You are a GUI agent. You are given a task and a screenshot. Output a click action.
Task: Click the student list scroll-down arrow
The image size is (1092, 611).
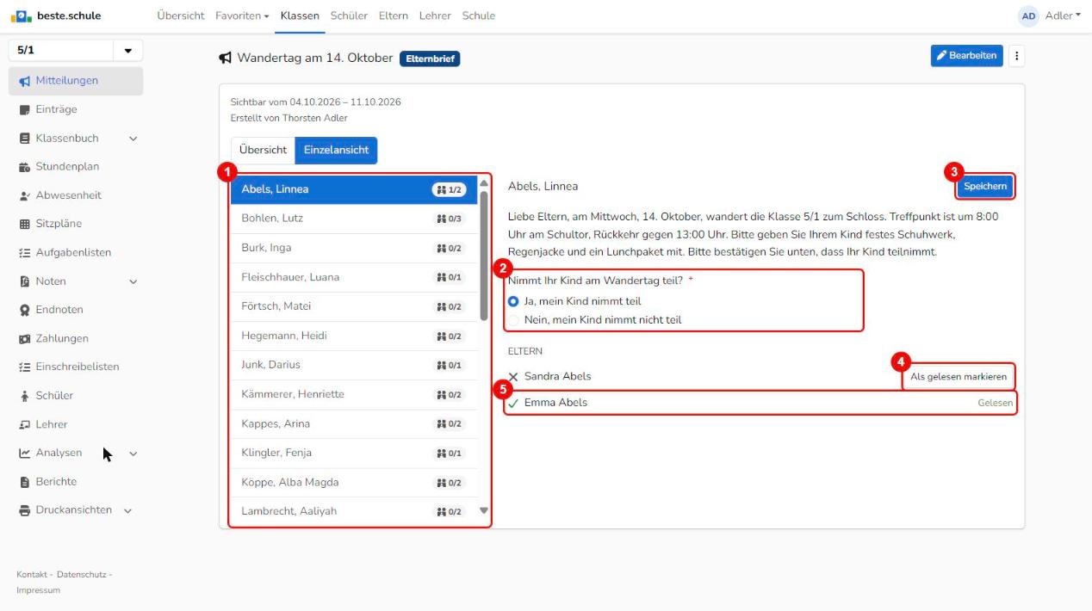tap(484, 511)
